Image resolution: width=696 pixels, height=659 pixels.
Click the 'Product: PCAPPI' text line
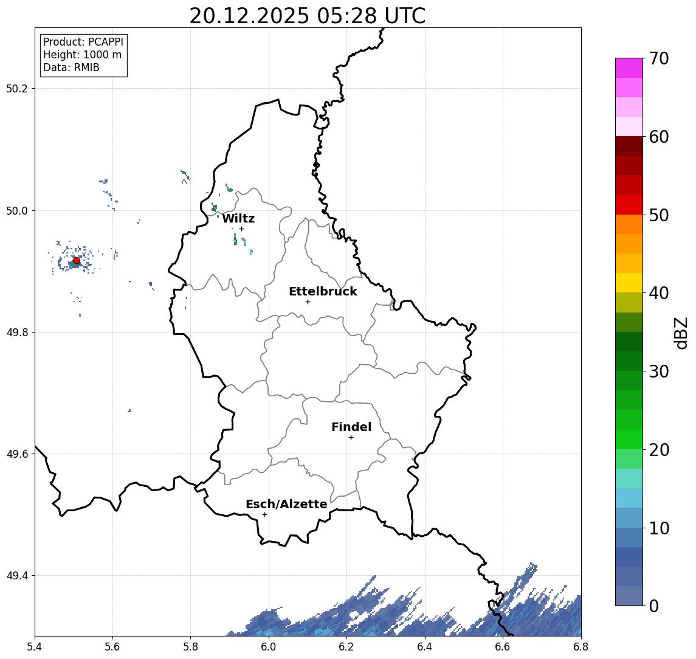click(x=83, y=42)
